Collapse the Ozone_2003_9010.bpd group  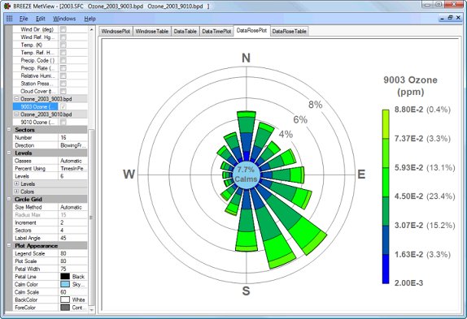[x=16, y=114]
